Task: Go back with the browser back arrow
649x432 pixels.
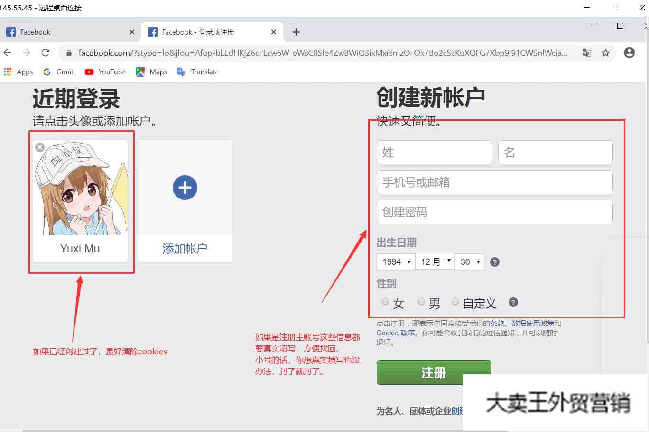Action: click(x=8, y=53)
